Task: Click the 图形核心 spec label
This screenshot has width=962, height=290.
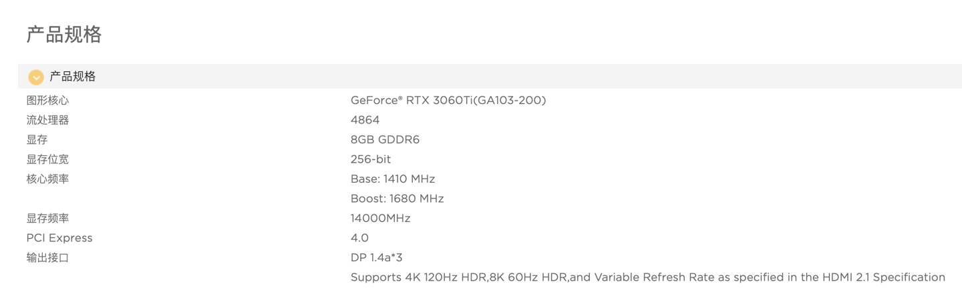Action: (x=47, y=101)
